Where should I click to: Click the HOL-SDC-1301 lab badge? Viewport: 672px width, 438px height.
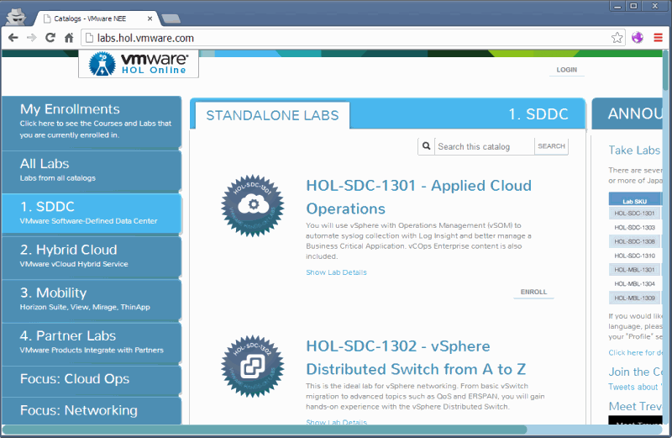coord(253,206)
